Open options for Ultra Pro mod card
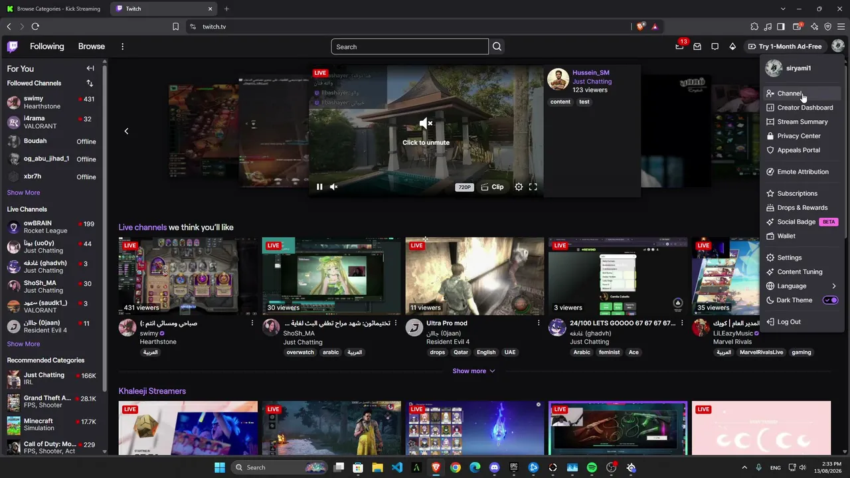Viewport: 850px width, 478px height. click(x=539, y=323)
